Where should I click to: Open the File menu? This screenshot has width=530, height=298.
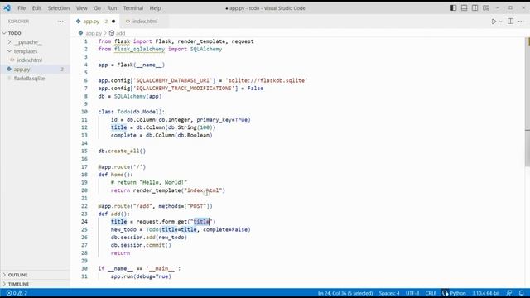point(22,8)
